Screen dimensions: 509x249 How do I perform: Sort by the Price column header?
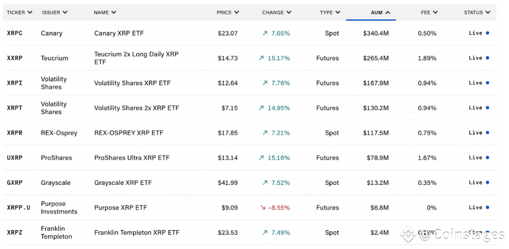[228, 12]
